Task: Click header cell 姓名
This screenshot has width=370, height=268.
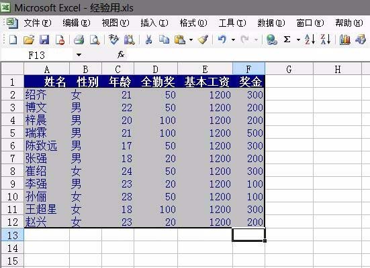Action: pyautogui.click(x=47, y=82)
